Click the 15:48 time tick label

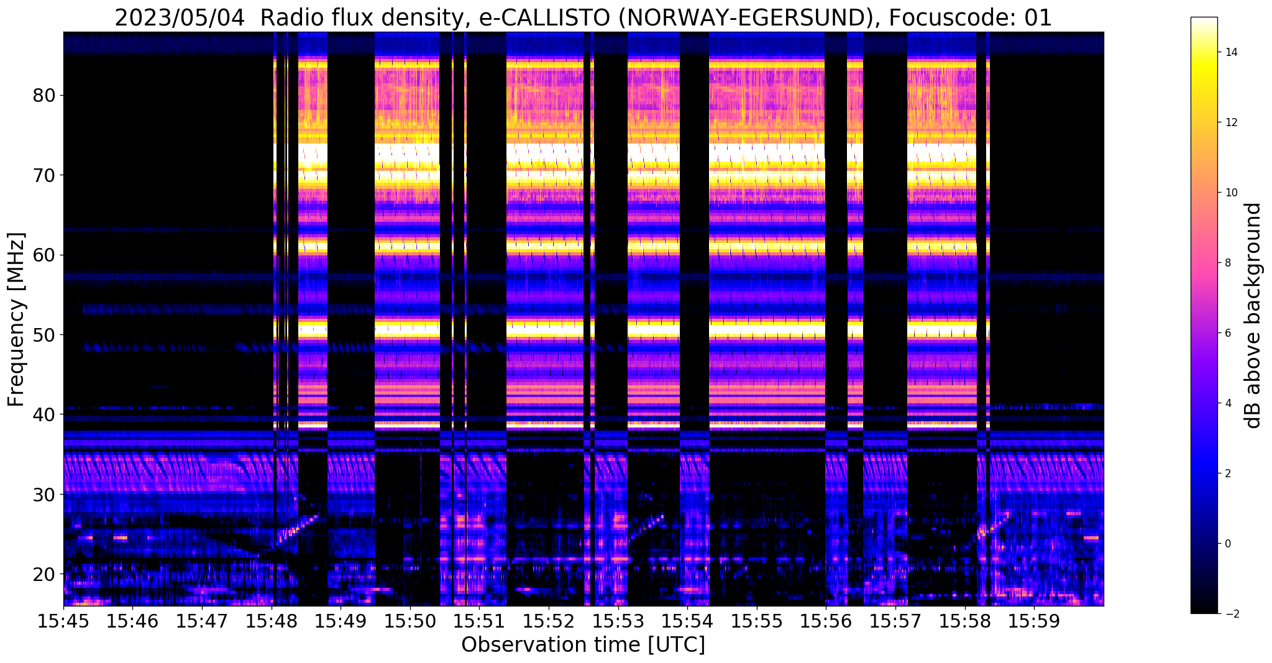click(x=272, y=620)
